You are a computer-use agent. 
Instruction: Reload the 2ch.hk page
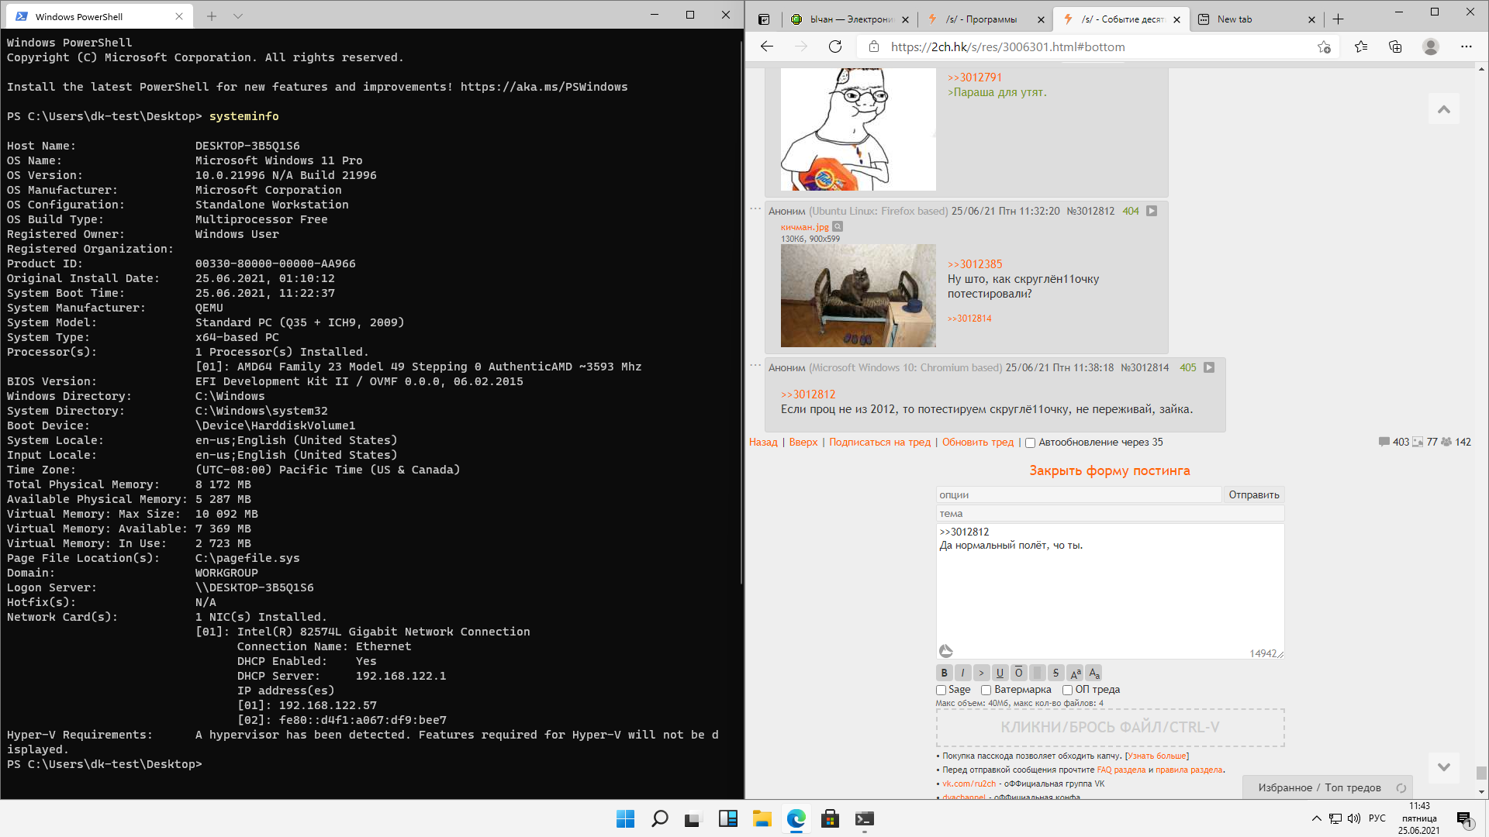pyautogui.click(x=835, y=46)
